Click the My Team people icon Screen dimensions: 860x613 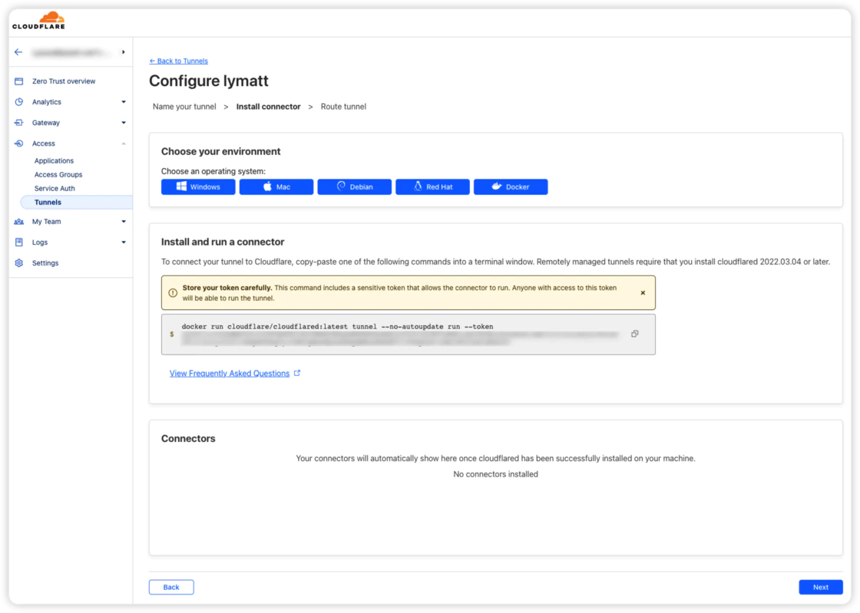19,221
